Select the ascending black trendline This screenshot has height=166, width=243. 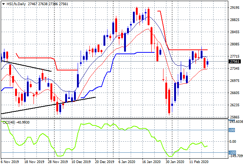(x=48, y=106)
